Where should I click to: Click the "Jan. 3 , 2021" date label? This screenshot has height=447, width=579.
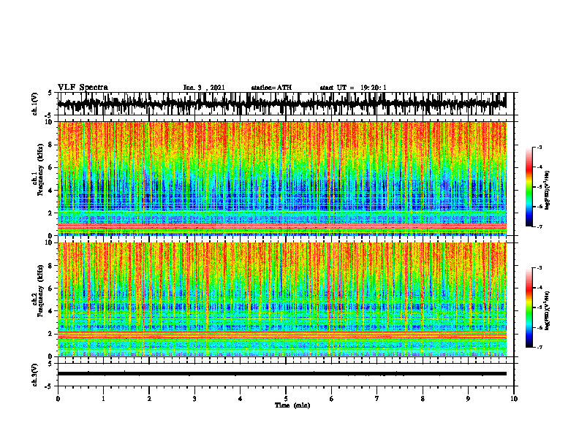204,88
